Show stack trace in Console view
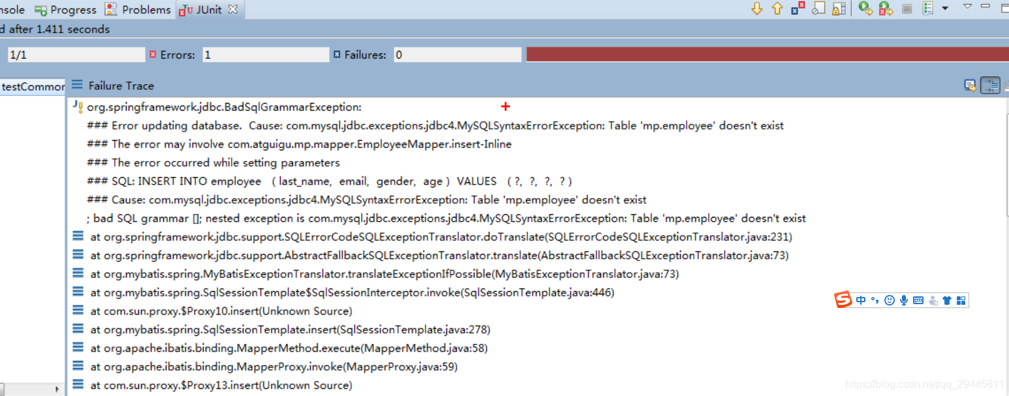 [x=970, y=85]
